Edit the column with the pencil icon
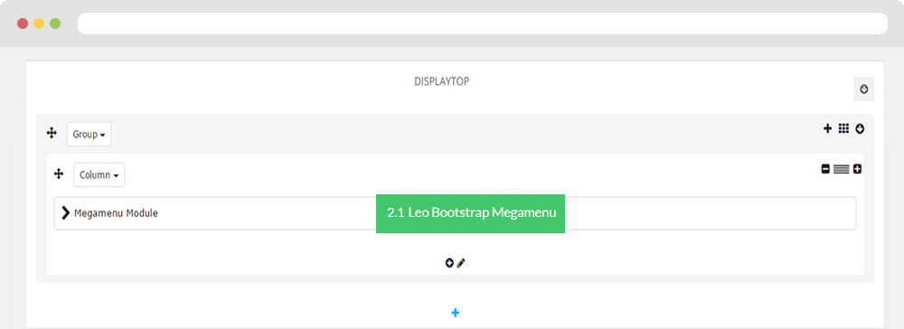Screen dimensions: 904x329 [461, 263]
